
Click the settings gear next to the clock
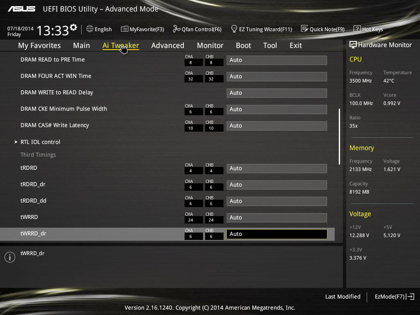pyautogui.click(x=73, y=27)
